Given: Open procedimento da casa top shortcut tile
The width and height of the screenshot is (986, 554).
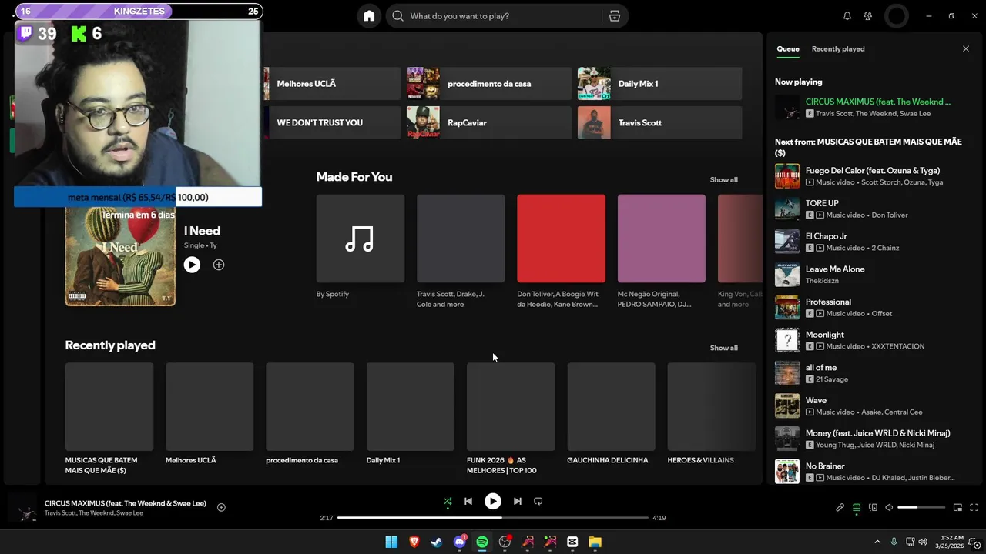Looking at the screenshot, I should [x=489, y=84].
